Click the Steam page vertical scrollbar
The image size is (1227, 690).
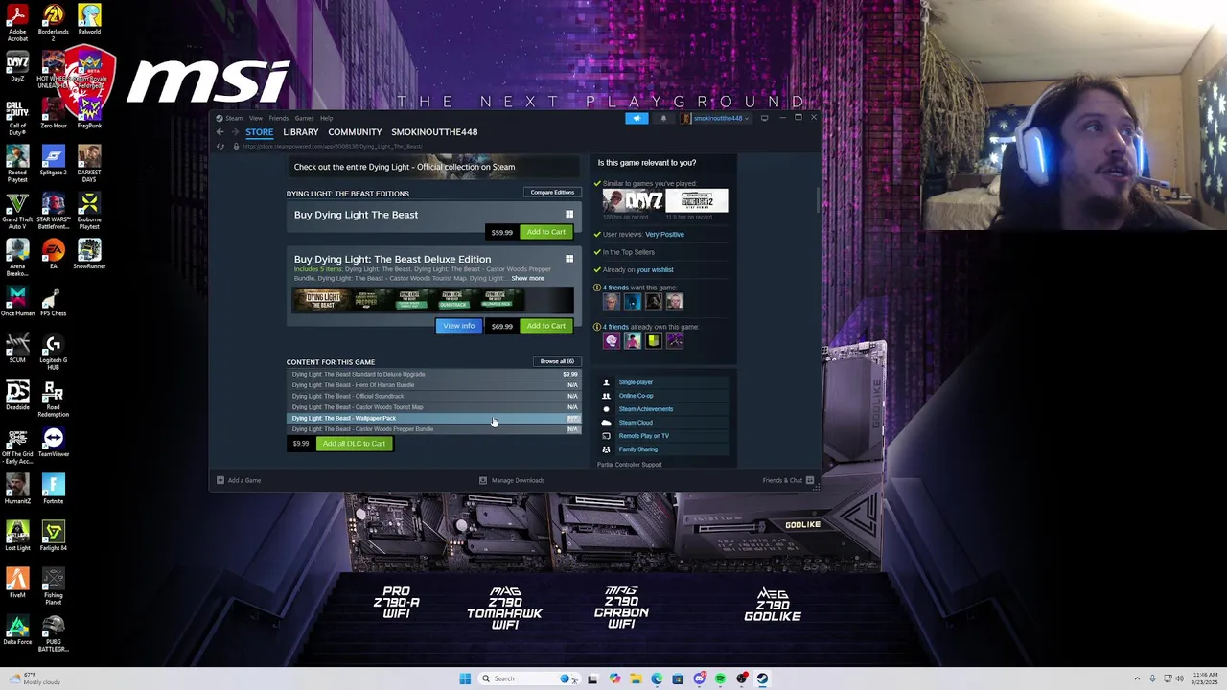[x=818, y=198]
